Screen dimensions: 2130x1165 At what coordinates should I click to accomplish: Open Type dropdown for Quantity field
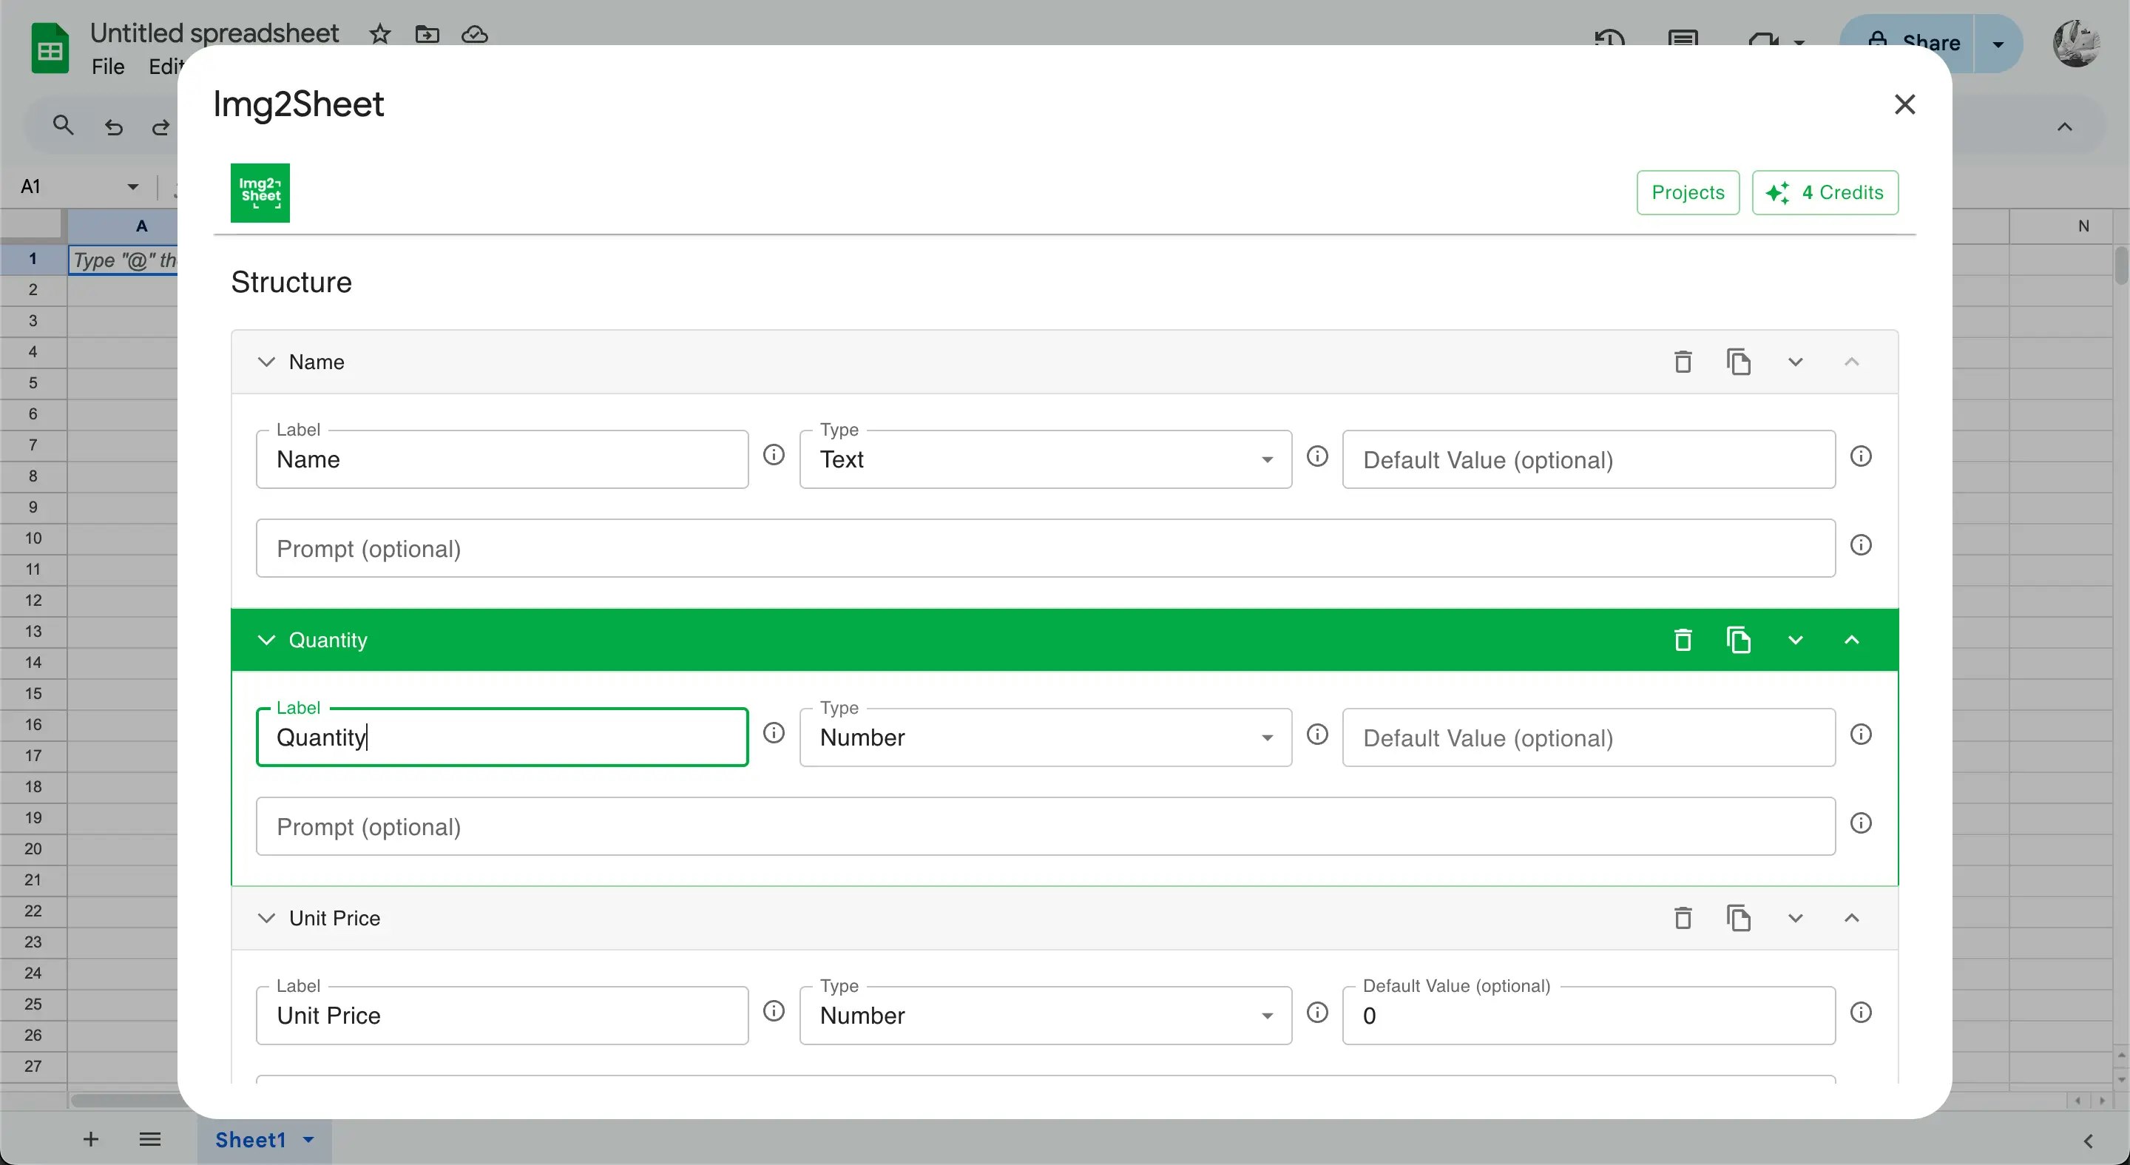(x=1045, y=737)
